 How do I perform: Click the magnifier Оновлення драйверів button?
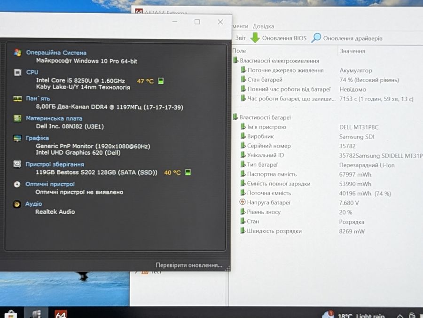pos(347,39)
